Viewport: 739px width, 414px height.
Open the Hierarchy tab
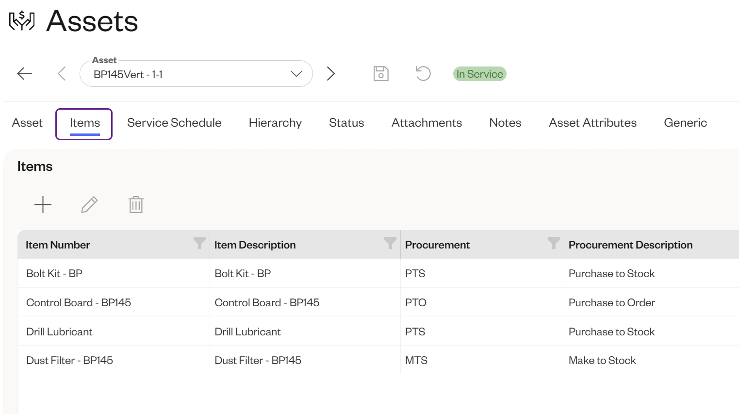275,123
